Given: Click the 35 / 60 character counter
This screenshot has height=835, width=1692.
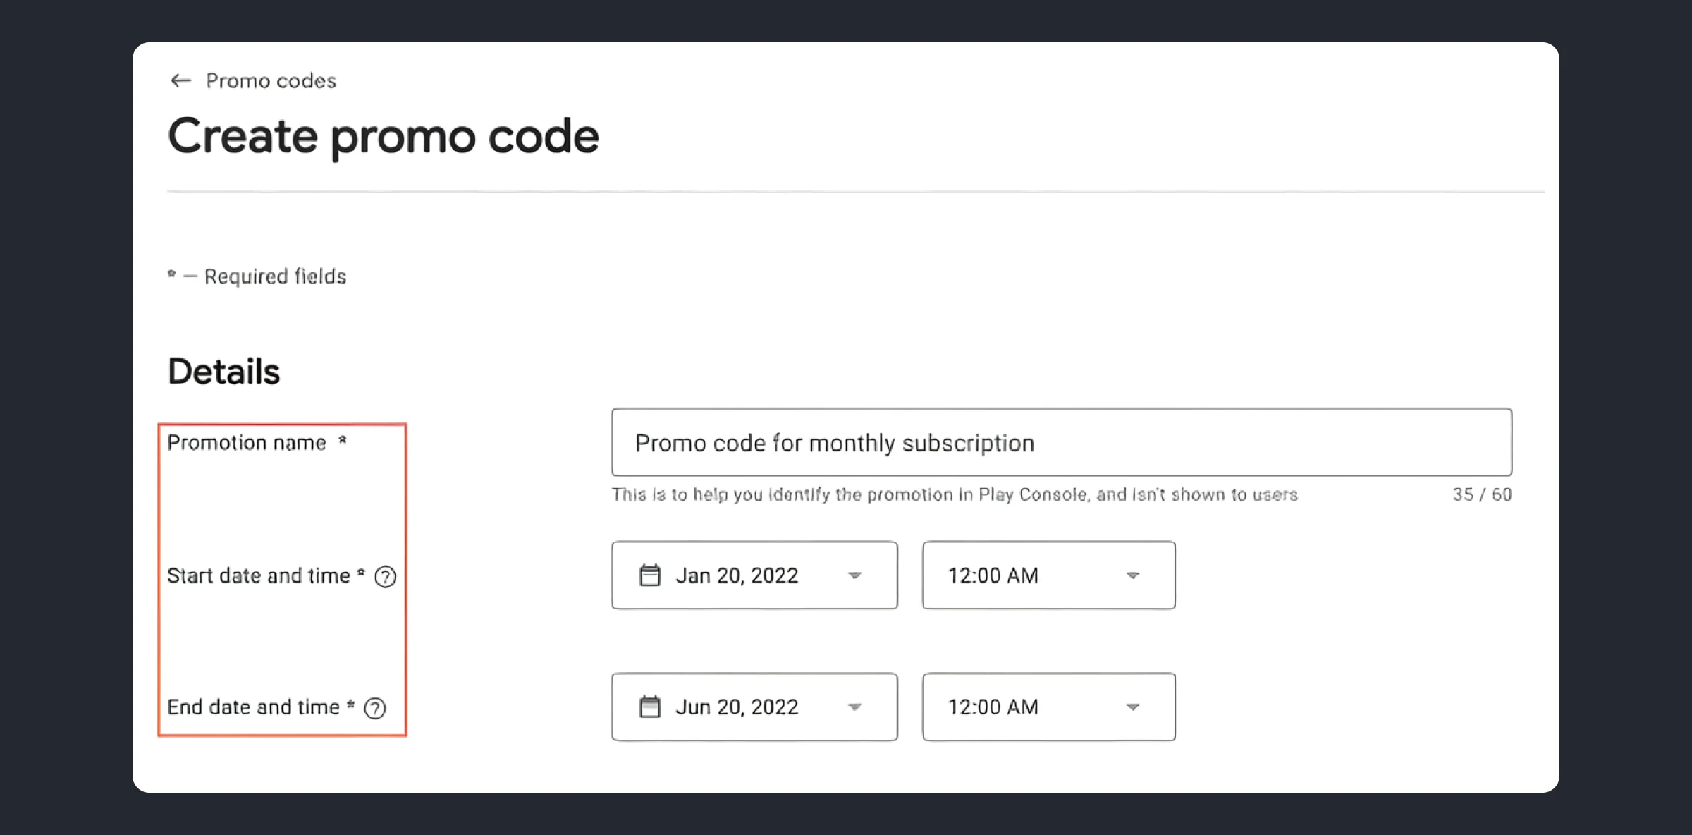Looking at the screenshot, I should pos(1480,494).
